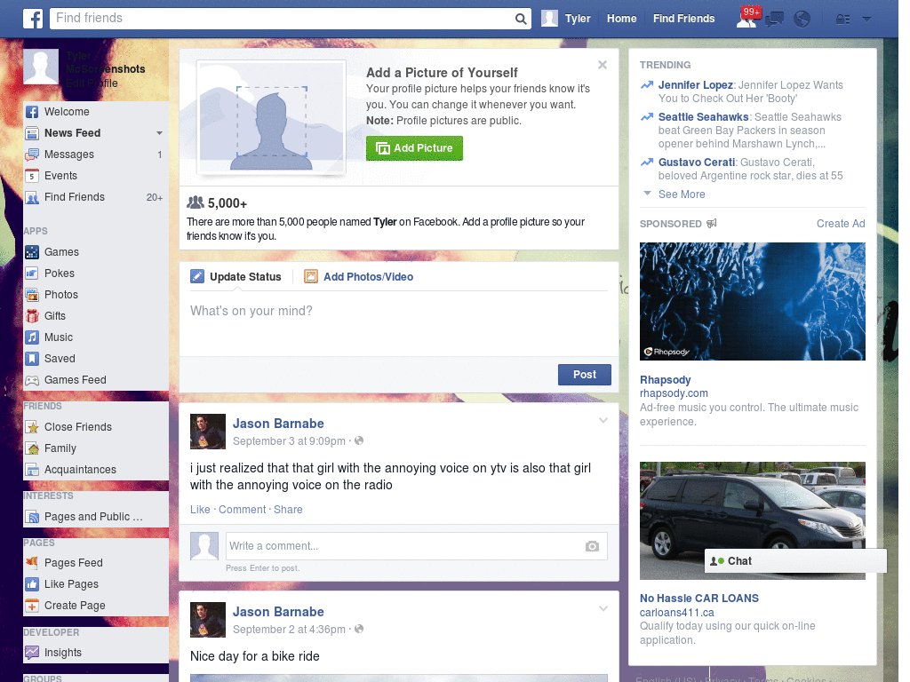Screen dimensions: 910x682
Task: Click Jason Barnabe avatar on September 3 post
Action: tap(208, 432)
